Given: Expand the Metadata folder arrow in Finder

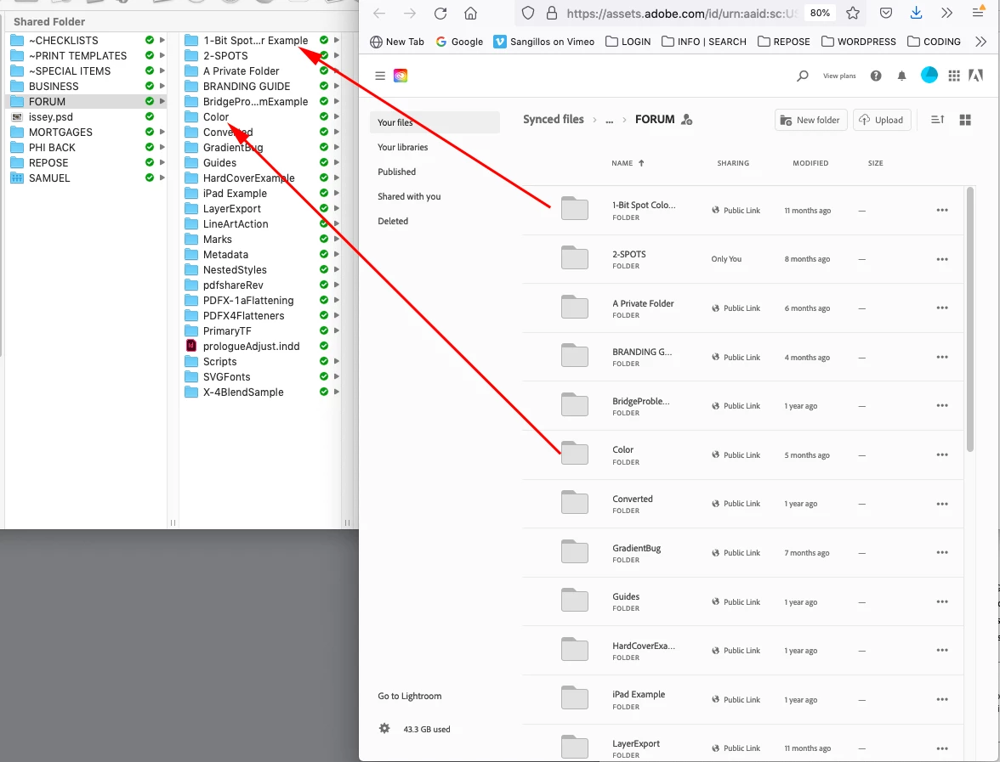Looking at the screenshot, I should (x=336, y=254).
